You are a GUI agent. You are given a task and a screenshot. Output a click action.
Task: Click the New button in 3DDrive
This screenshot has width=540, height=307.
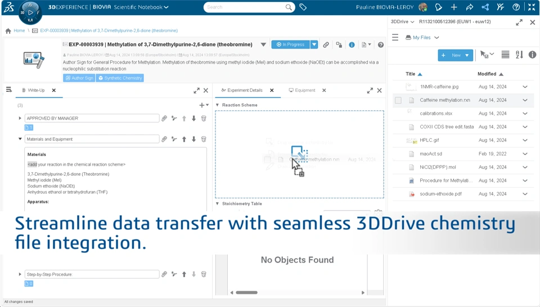(x=455, y=55)
